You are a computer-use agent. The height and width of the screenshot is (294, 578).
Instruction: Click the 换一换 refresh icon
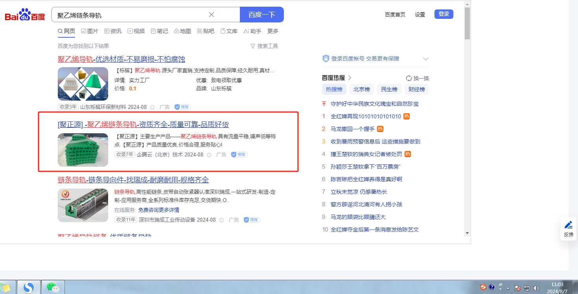409,78
